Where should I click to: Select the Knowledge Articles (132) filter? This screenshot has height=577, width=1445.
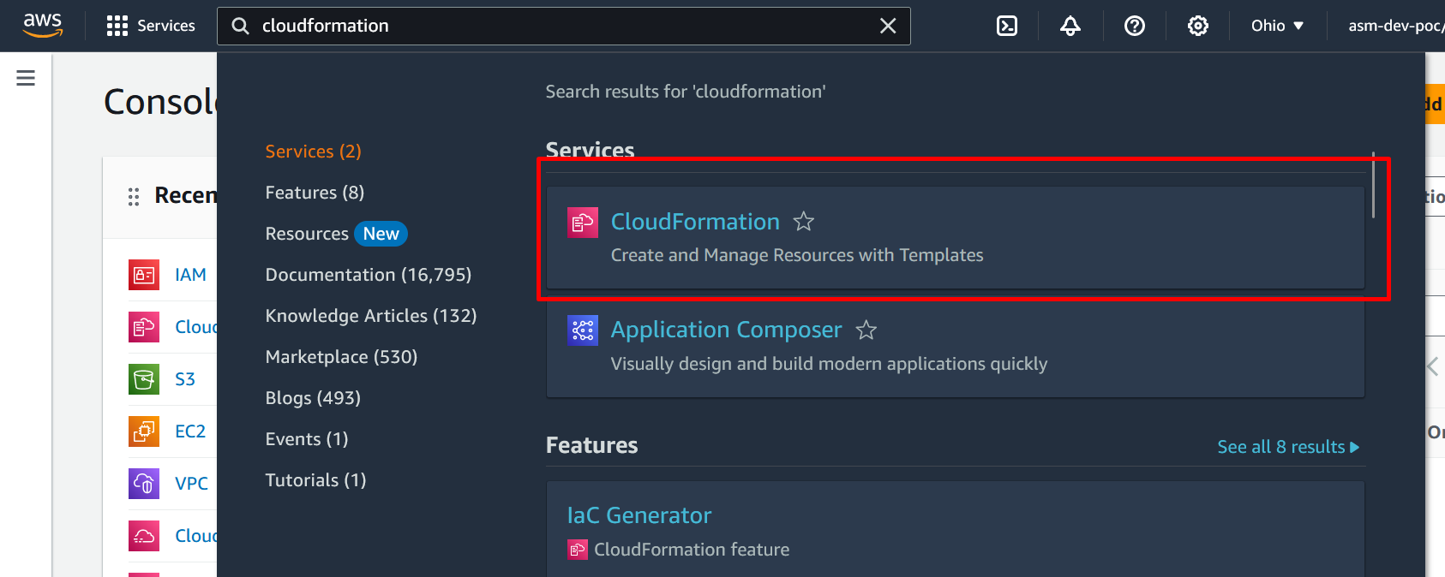371,316
